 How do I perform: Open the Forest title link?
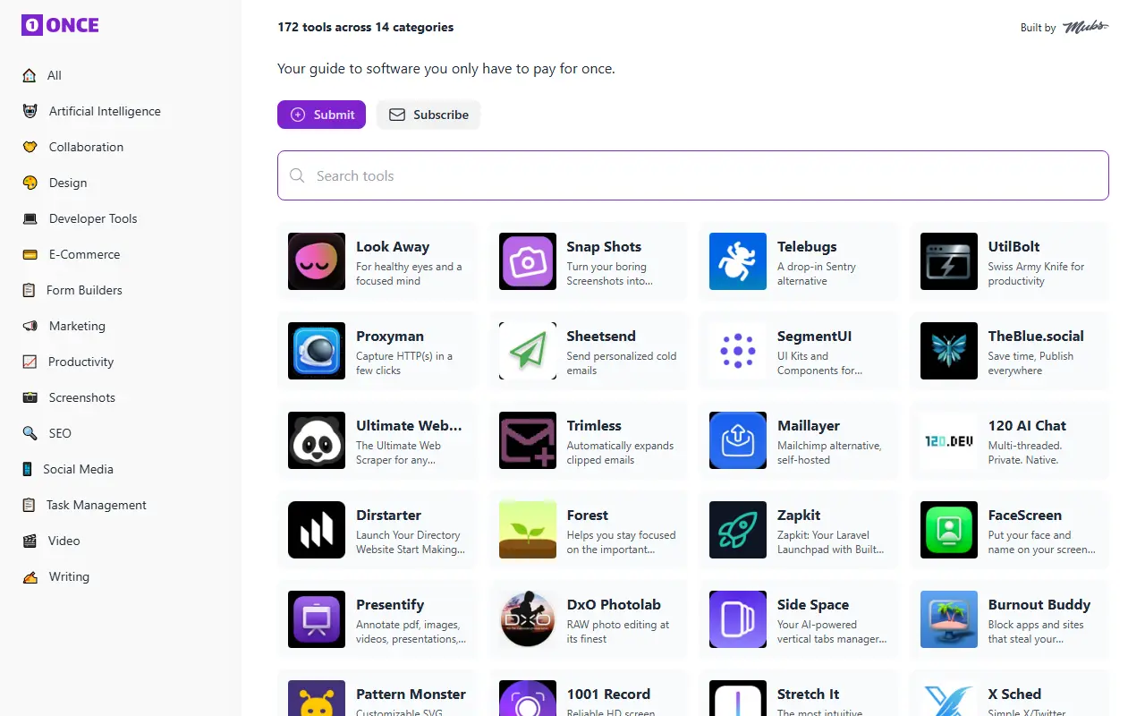click(x=587, y=516)
